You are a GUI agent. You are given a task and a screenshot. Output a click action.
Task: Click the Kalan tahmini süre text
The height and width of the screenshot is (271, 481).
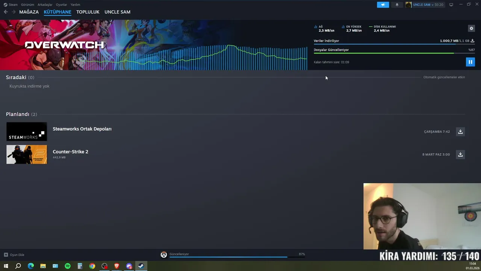(331, 62)
